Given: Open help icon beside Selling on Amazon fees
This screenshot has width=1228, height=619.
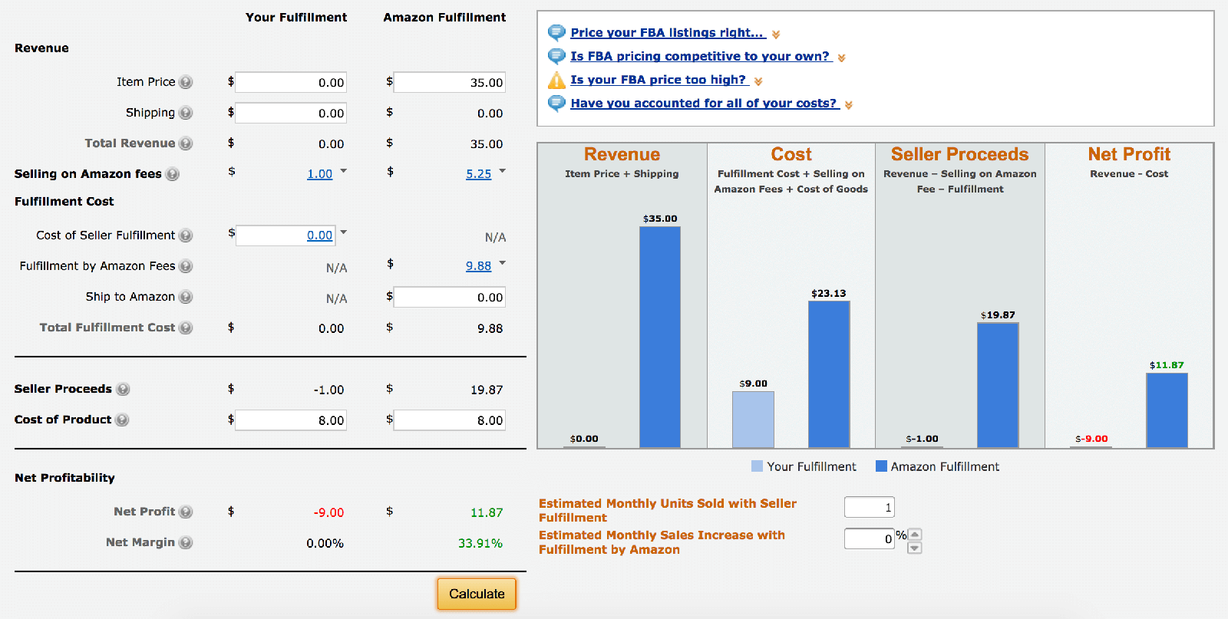Looking at the screenshot, I should point(173,174).
